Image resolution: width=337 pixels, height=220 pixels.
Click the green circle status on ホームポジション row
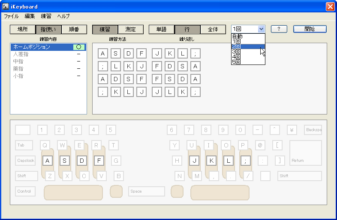click(x=78, y=47)
